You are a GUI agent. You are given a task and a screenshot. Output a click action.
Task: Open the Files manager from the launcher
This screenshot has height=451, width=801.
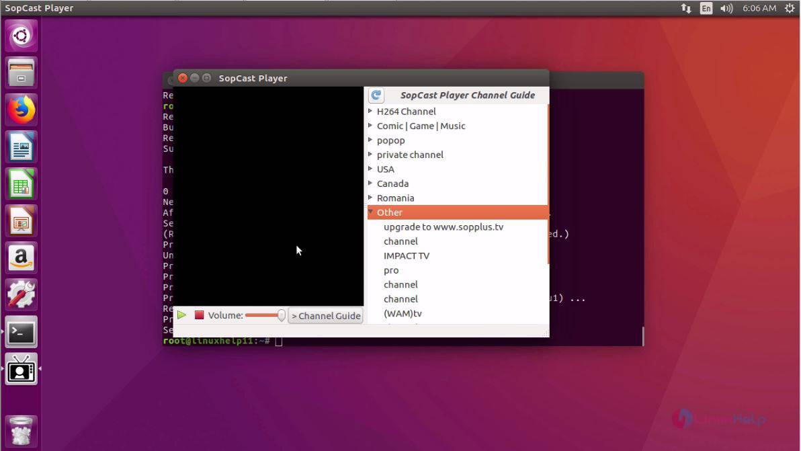(21, 73)
